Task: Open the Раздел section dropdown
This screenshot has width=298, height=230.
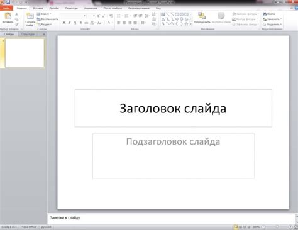Action: pos(44,25)
